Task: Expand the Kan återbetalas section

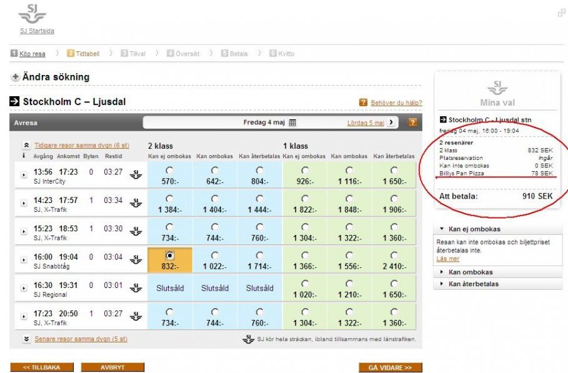Action: (x=441, y=284)
